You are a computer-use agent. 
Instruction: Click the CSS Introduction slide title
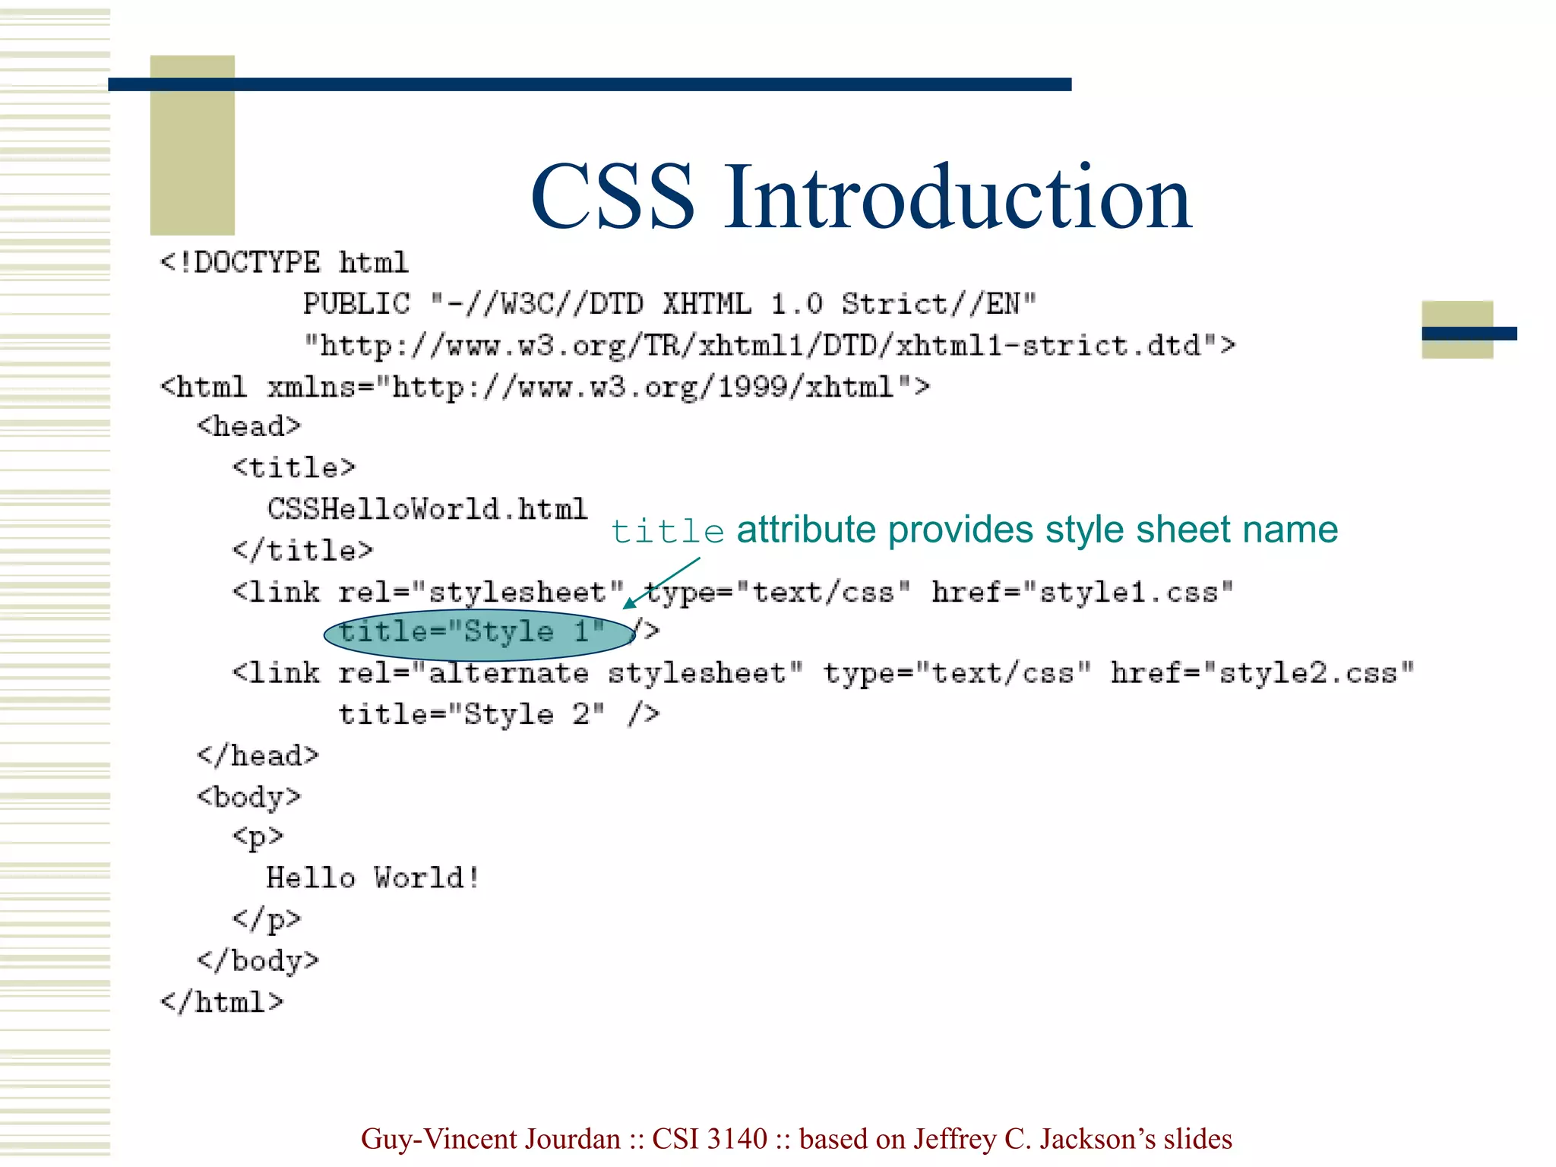(860, 197)
